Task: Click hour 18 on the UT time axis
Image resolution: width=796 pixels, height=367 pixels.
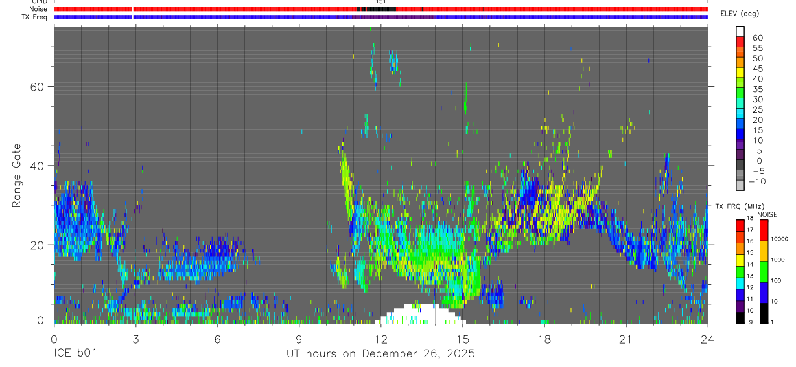Action: click(x=544, y=339)
